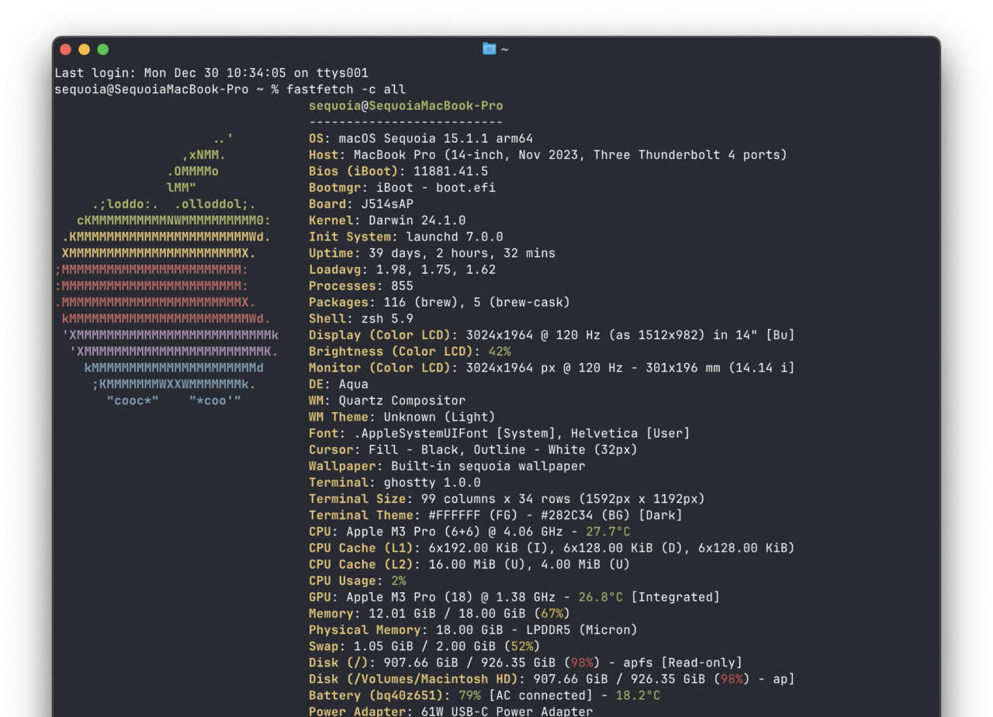Click 'Memory: 12.01 GiB / 18.00 GiB' line
The height and width of the screenshot is (717, 993).
coord(440,613)
